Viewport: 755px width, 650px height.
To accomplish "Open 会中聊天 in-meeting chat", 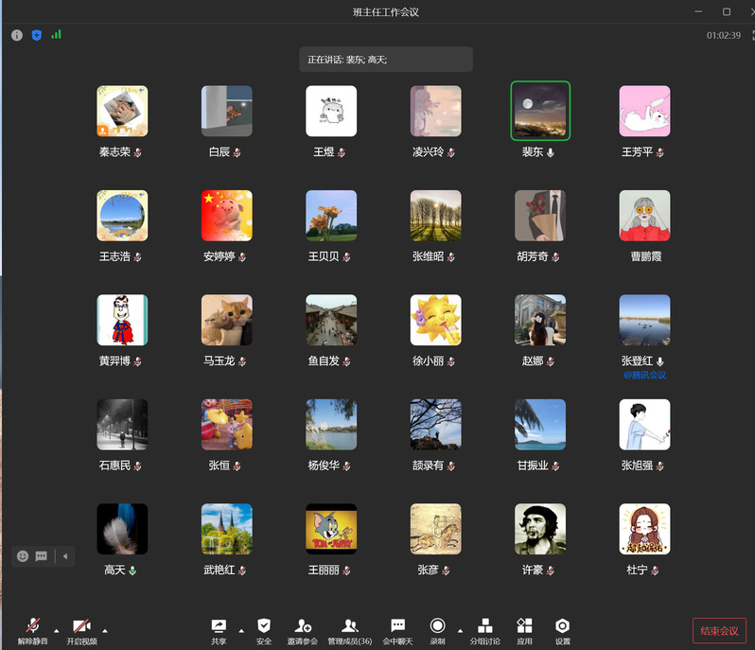I will [397, 630].
